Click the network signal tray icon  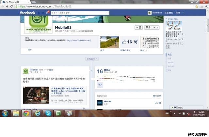179,113
